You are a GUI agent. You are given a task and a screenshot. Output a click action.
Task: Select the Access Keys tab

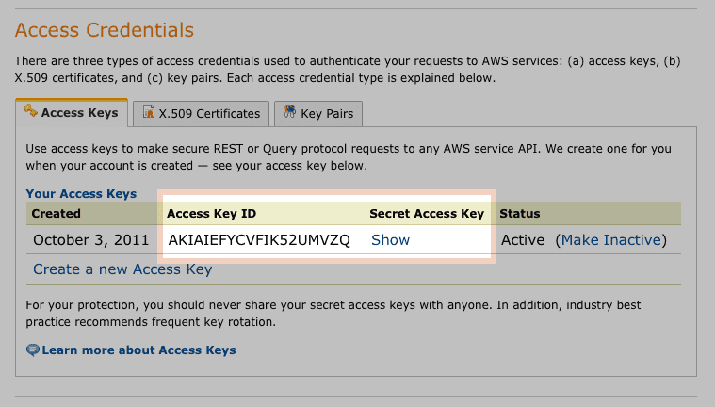click(x=72, y=112)
